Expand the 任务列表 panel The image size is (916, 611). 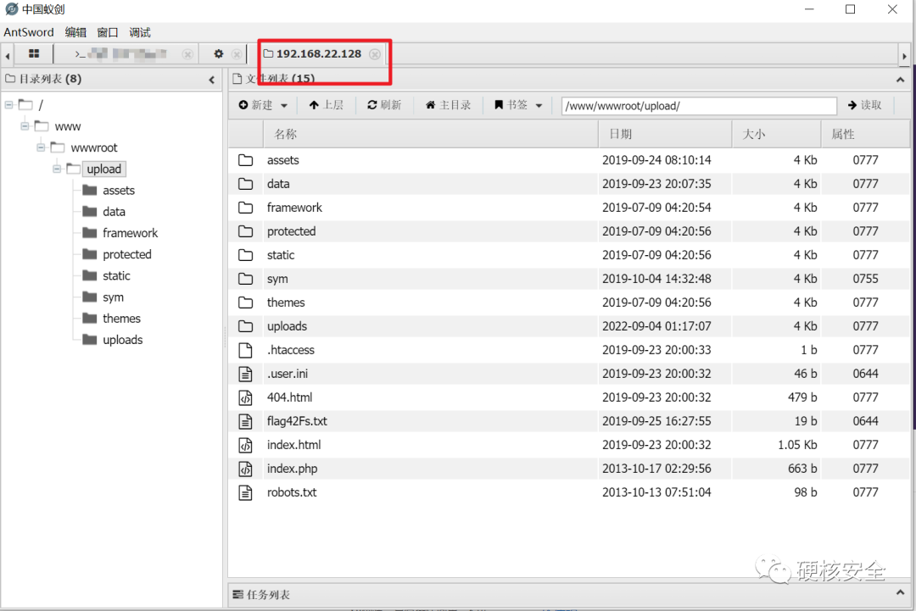900,593
